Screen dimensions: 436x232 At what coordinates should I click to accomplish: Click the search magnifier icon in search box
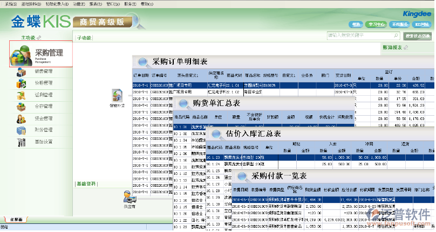397,36
